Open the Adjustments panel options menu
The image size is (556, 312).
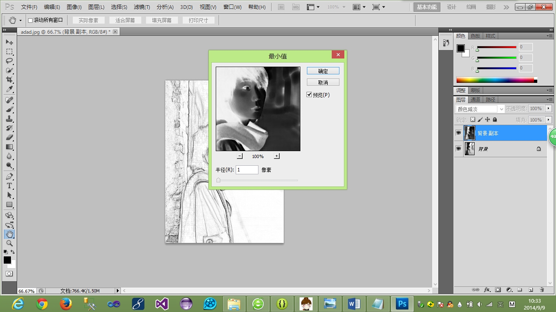click(x=549, y=90)
